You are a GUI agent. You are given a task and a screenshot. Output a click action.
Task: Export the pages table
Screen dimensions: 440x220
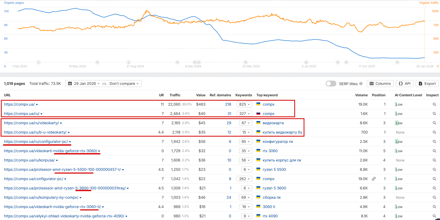point(427,84)
